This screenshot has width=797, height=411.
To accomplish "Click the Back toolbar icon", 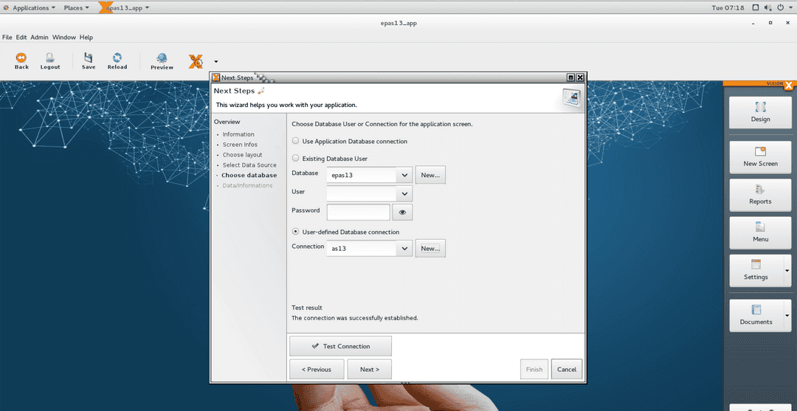I will (x=21, y=61).
